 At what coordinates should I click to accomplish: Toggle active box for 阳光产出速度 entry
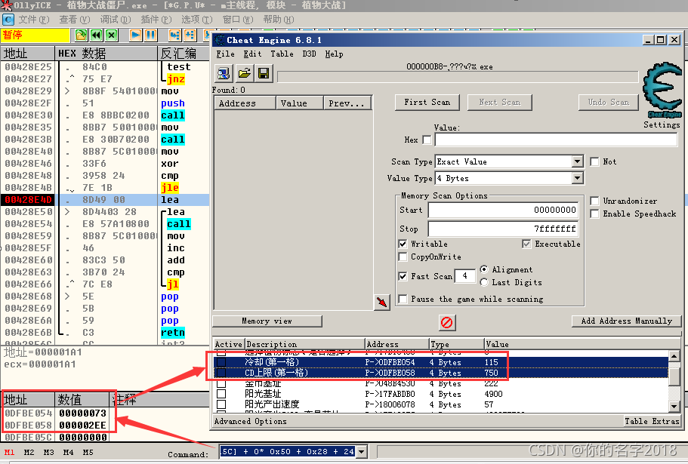pyautogui.click(x=221, y=404)
